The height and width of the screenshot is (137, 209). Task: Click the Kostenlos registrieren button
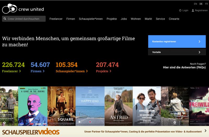(x=177, y=41)
